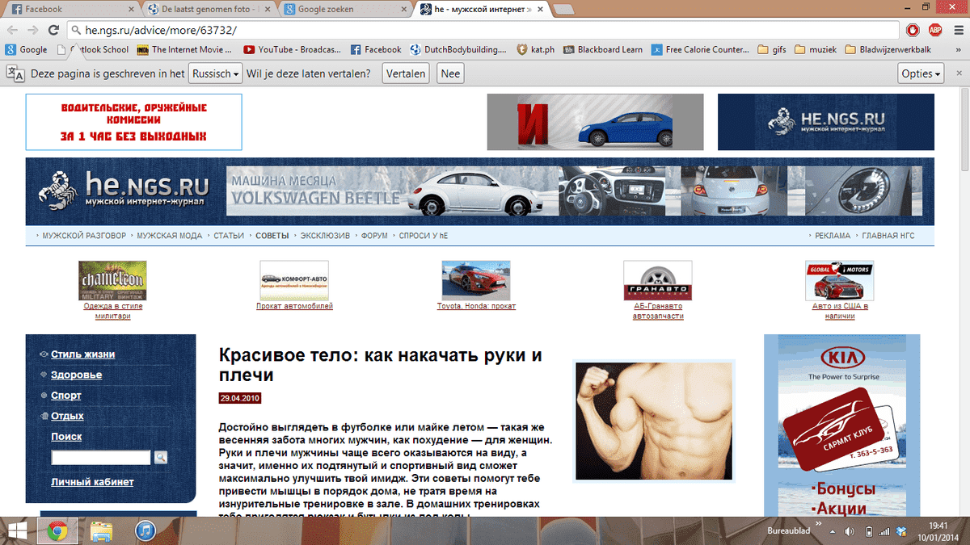970x545 pixels.
Task: Open File Explorer from the taskbar
Action: click(101, 530)
